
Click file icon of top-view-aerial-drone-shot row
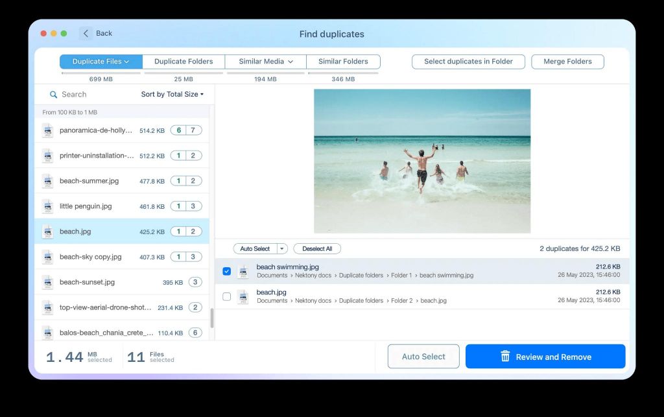48,308
